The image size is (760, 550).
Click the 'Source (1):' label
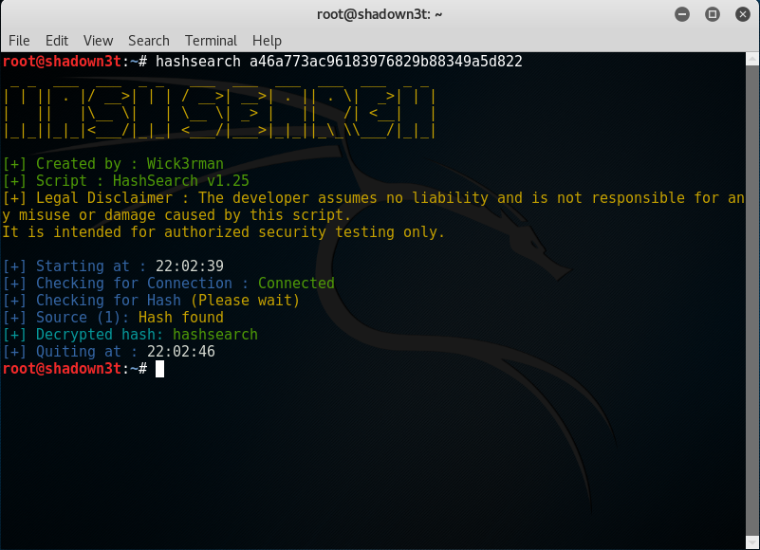click(83, 318)
